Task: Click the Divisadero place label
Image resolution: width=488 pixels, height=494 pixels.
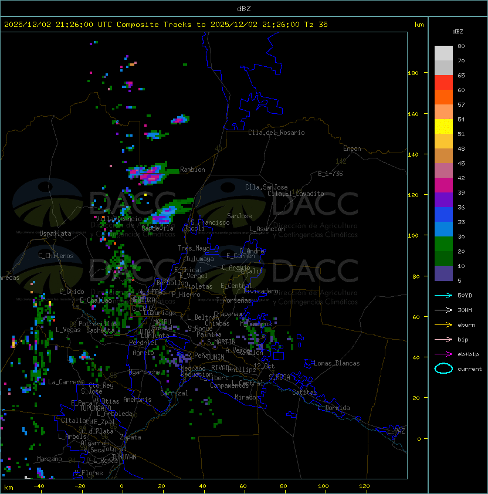Action: (x=260, y=291)
